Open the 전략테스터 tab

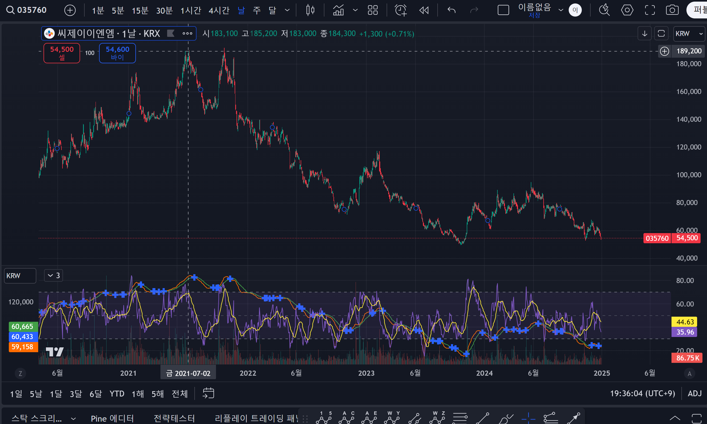click(x=174, y=419)
